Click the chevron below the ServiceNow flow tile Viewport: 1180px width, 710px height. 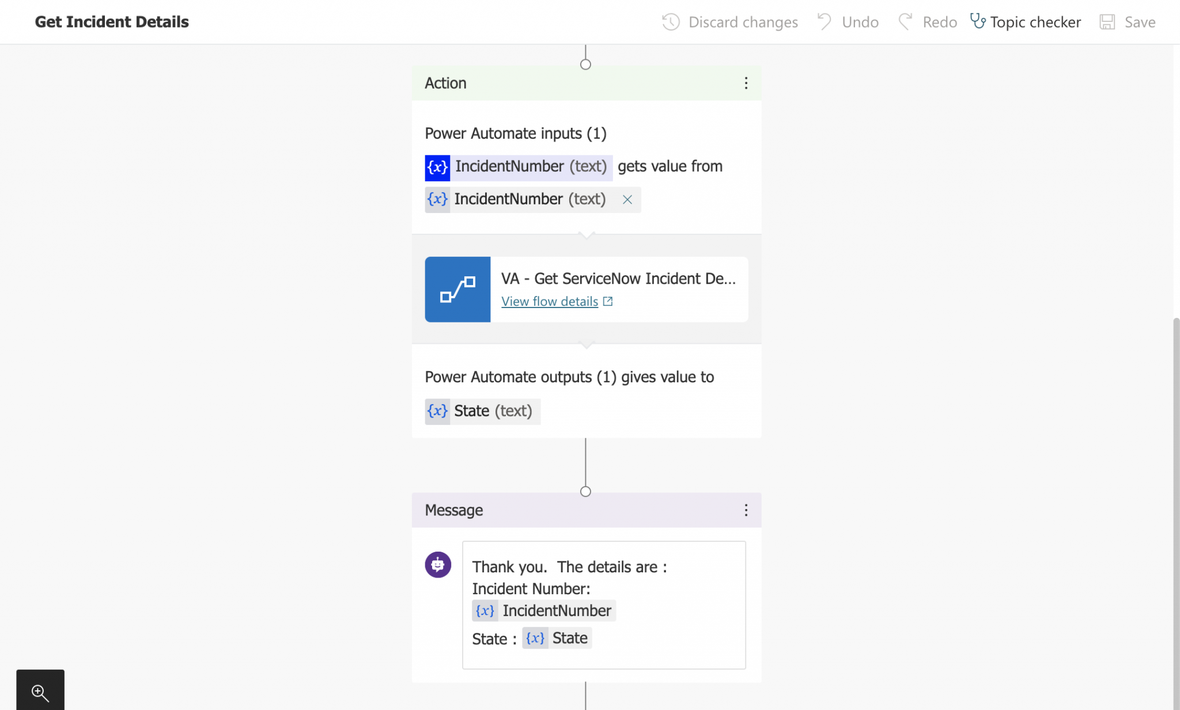(586, 345)
